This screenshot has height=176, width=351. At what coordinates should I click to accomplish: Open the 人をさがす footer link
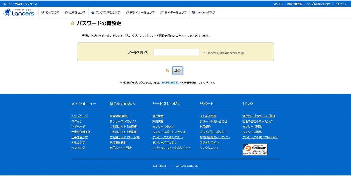click(x=78, y=142)
